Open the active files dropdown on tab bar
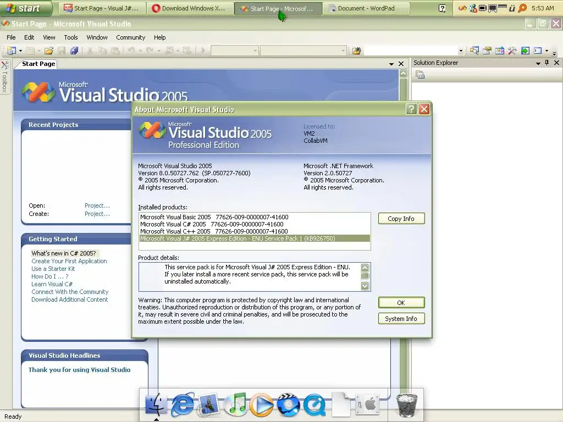Screen dimensions: 563x422 click(391, 64)
